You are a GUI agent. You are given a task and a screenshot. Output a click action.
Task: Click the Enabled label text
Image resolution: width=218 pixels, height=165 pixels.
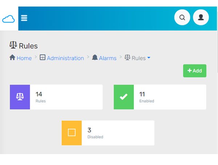coord(147,101)
